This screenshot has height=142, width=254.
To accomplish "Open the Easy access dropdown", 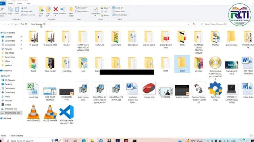I will pos(82,11).
